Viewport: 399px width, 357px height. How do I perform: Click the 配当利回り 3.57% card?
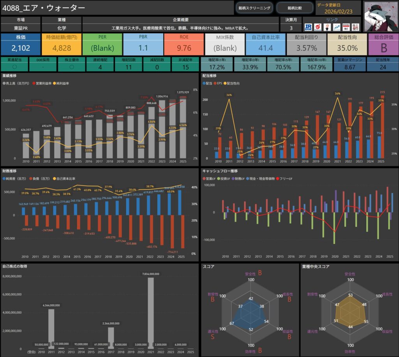point(305,44)
